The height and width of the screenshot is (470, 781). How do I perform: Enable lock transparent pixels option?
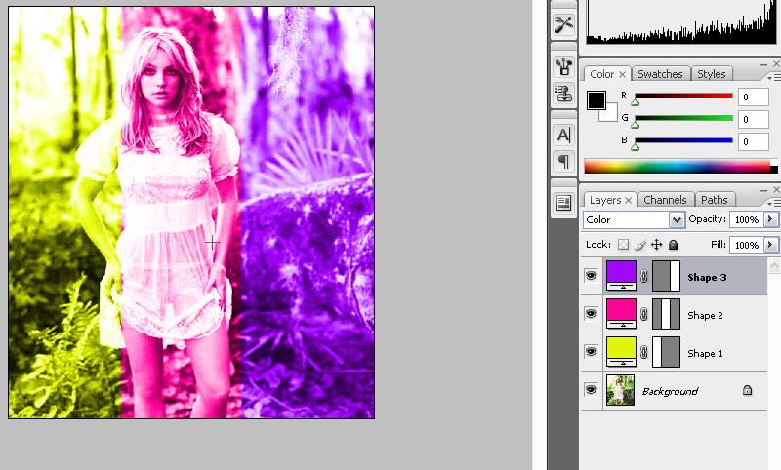point(623,245)
